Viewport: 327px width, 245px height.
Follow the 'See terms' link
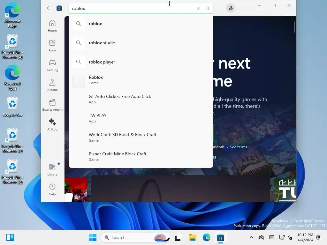pyautogui.click(x=239, y=147)
